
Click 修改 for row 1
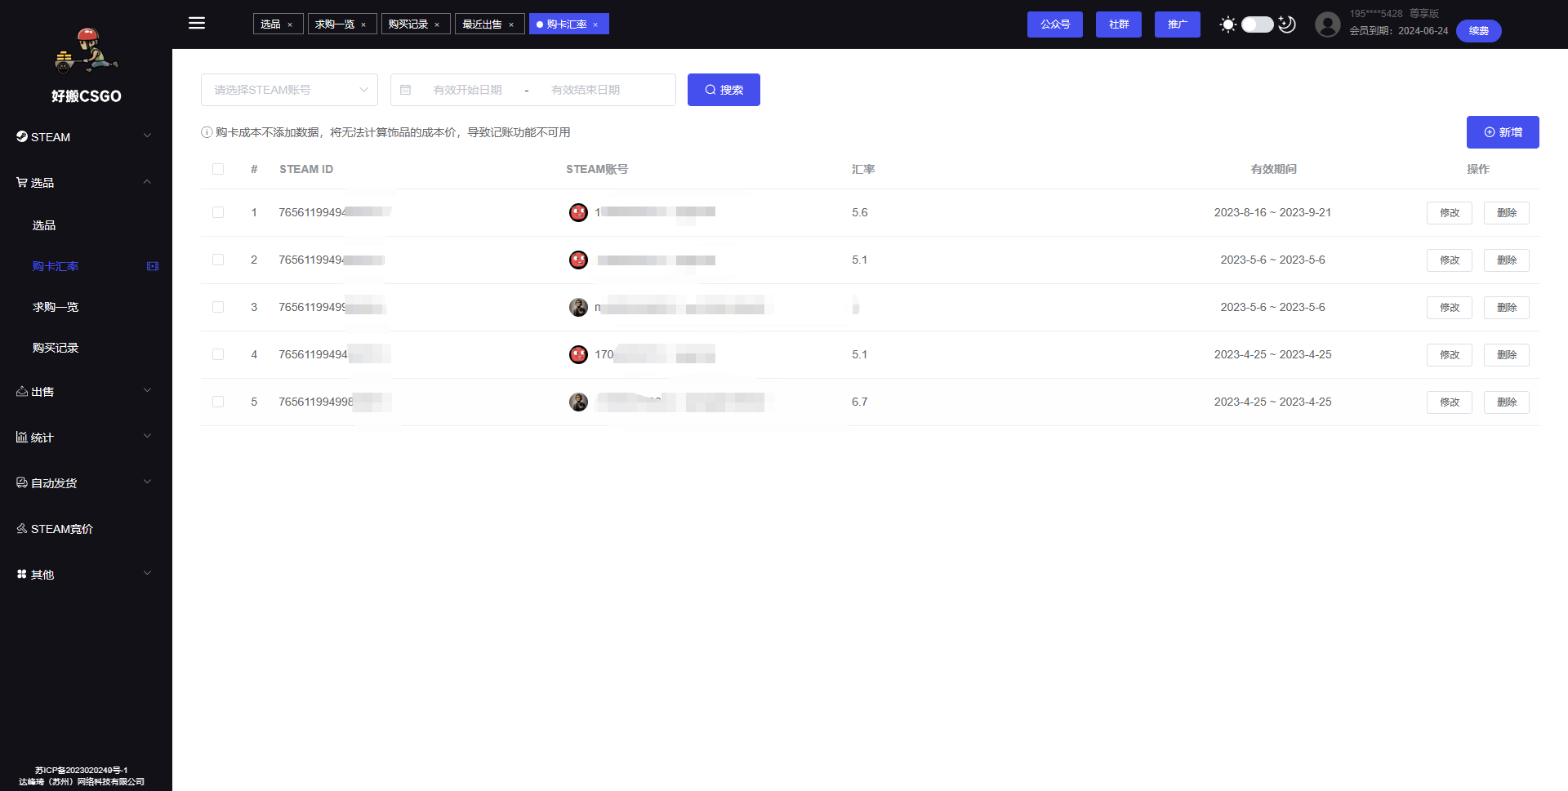click(1450, 213)
